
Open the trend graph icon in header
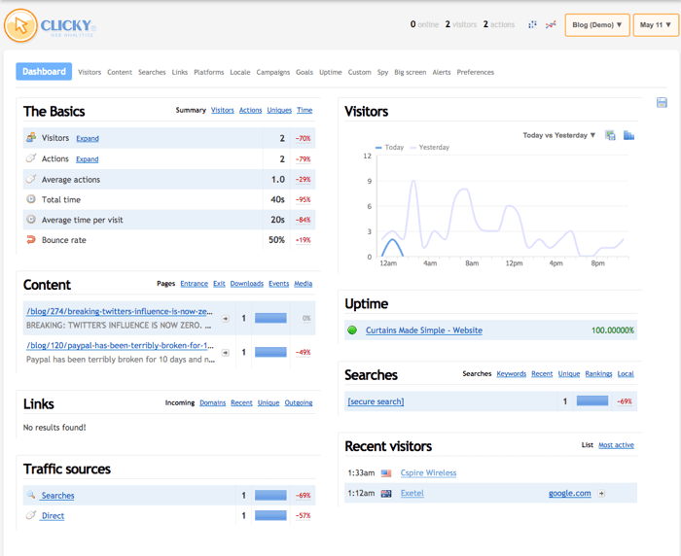551,24
